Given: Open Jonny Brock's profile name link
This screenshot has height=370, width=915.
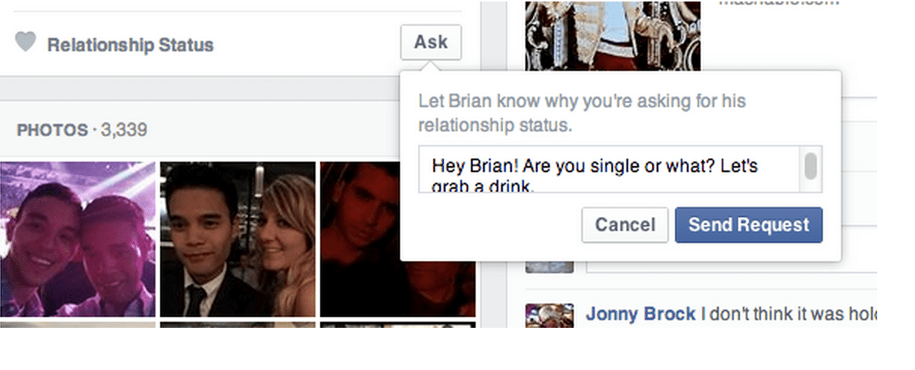Looking at the screenshot, I should pos(640,314).
